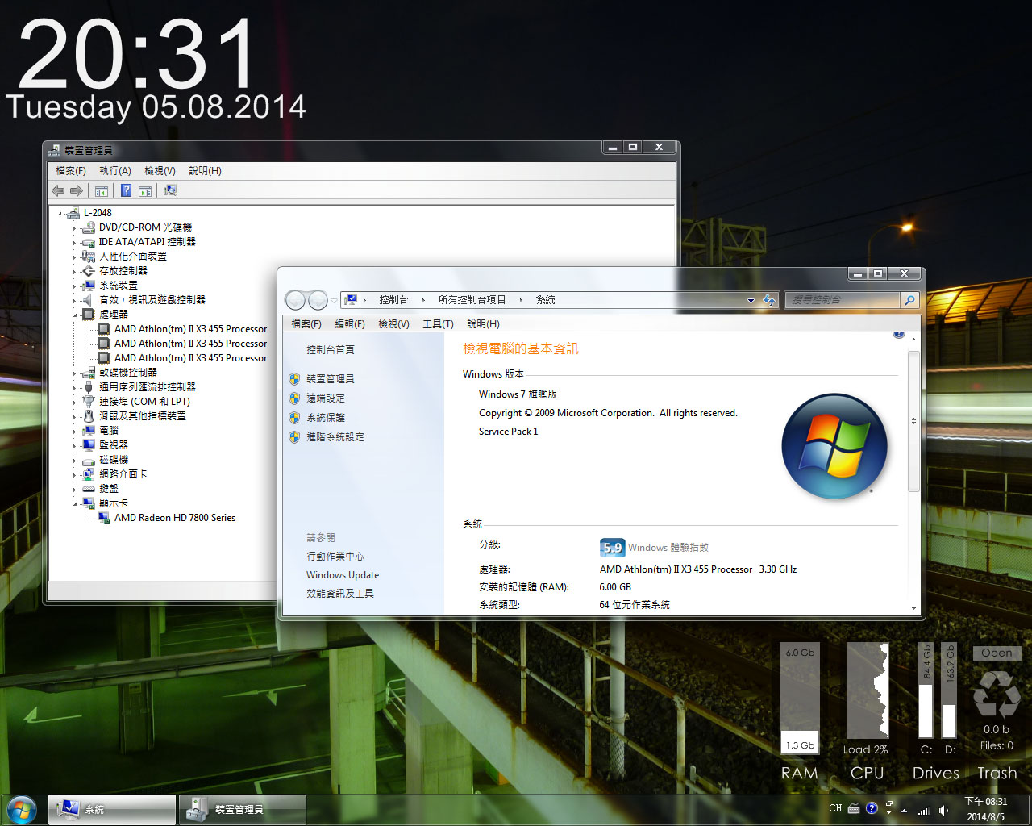The image size is (1032, 826).
Task: Open the address bar history dropdown arrow
Action: coord(751,300)
